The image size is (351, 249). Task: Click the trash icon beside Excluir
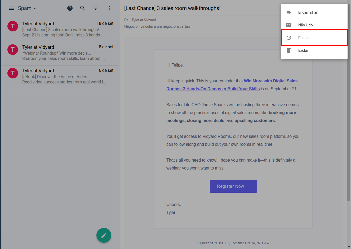point(289,50)
